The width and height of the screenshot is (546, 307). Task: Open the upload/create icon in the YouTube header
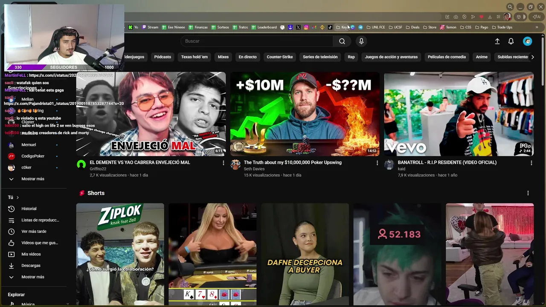(497, 41)
